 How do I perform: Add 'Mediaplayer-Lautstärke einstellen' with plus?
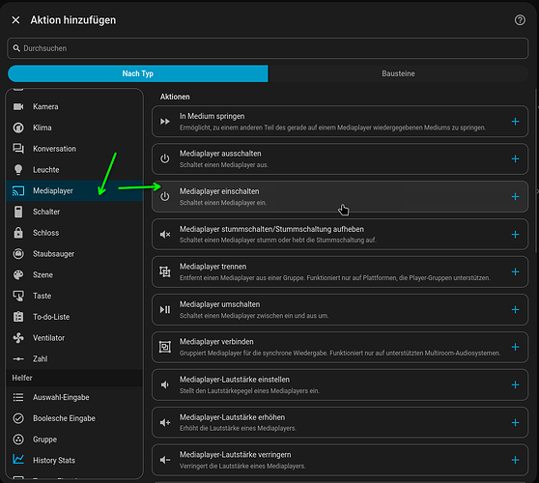(515, 384)
